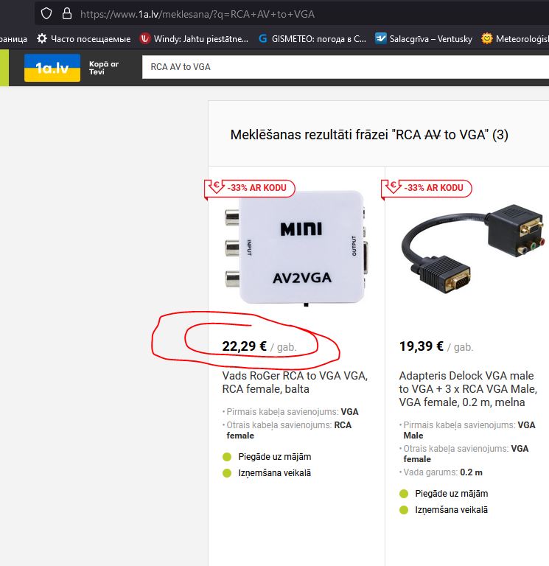Click the RCA AV to VGA search field
The height and width of the screenshot is (566, 549).
point(346,67)
